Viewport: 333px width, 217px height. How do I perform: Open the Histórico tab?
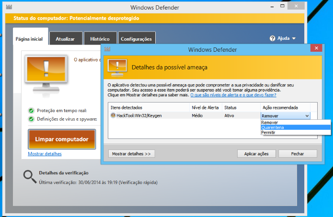tap(100, 38)
